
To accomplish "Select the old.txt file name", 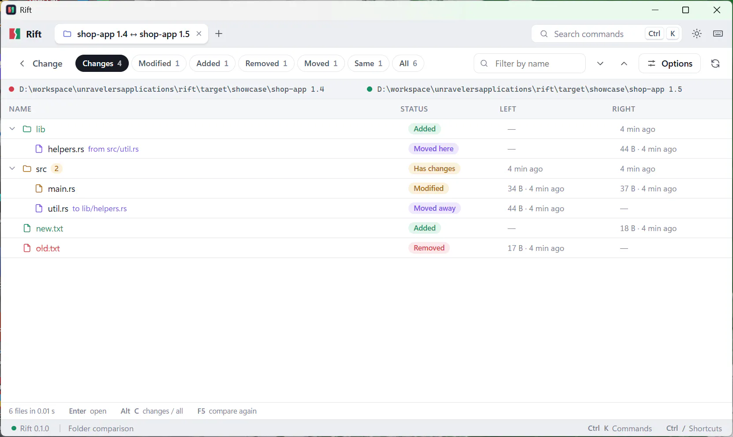I will (48, 248).
